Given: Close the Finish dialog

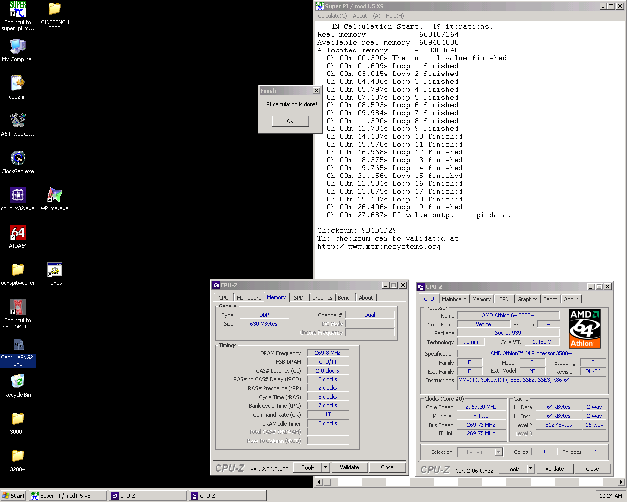Looking at the screenshot, I should [x=316, y=91].
